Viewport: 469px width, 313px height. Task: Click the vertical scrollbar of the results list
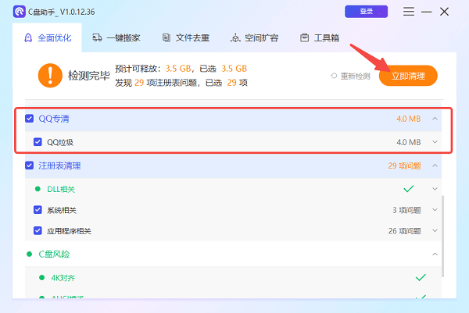tap(443, 236)
